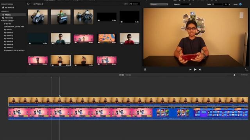The height and width of the screenshot is (140, 250).
Task: Play the preview video
Action: (195, 70)
